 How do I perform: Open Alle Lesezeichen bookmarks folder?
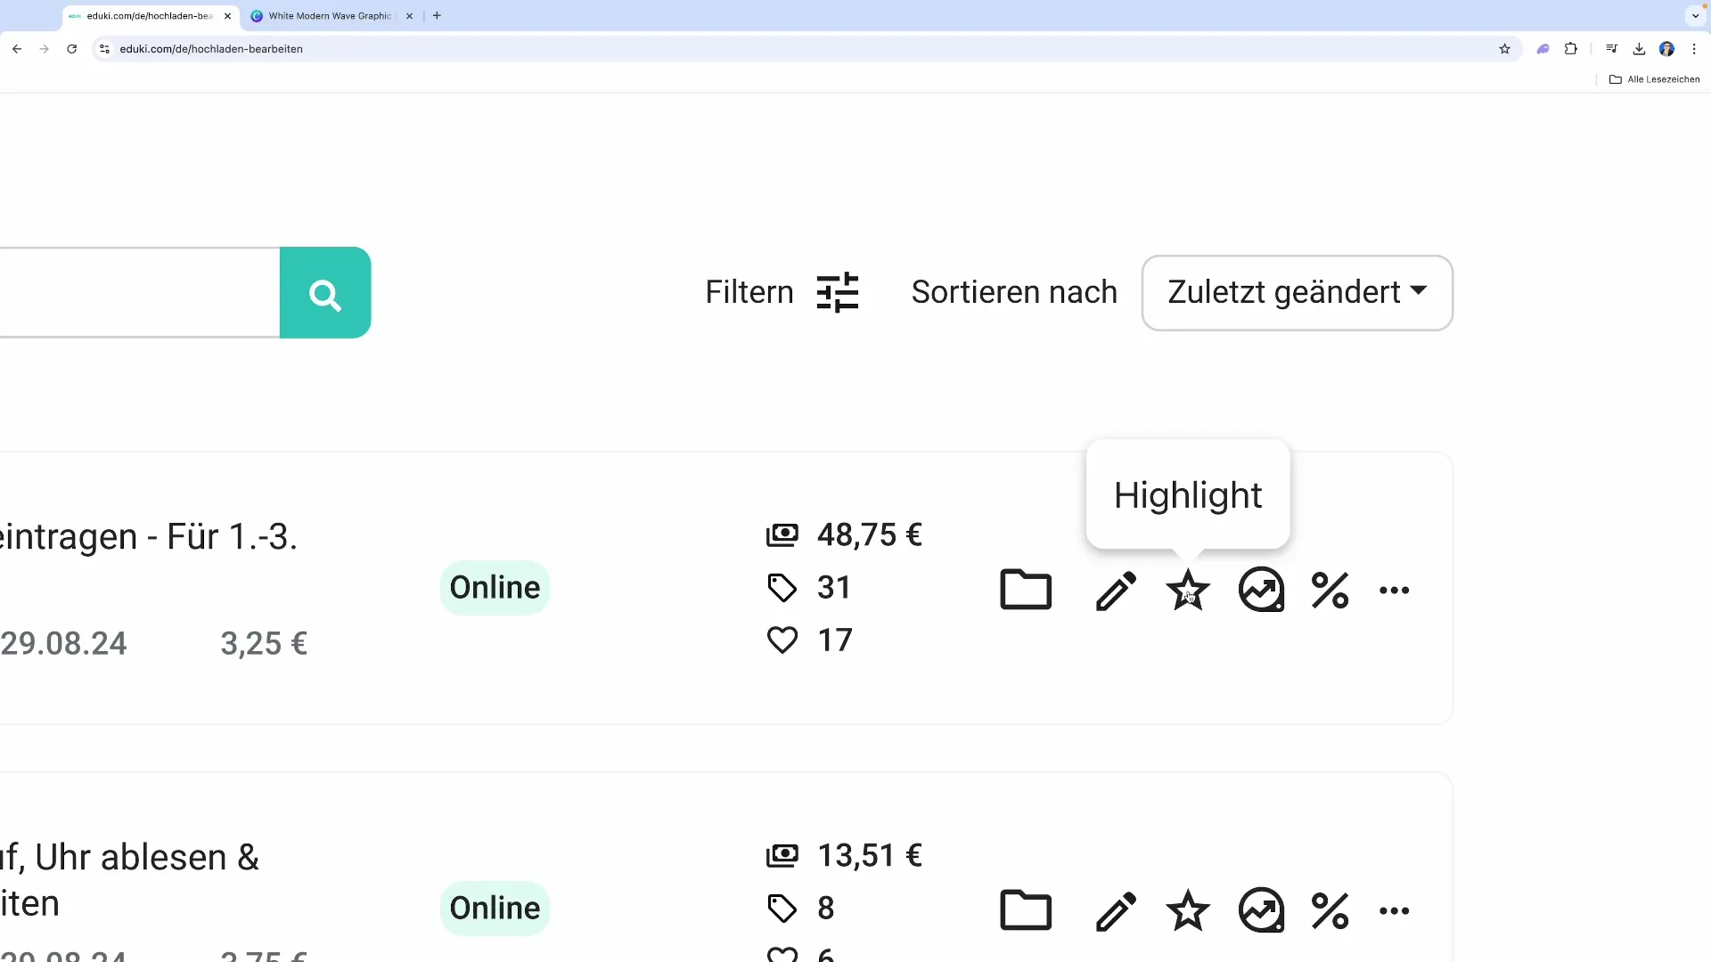click(x=1654, y=79)
